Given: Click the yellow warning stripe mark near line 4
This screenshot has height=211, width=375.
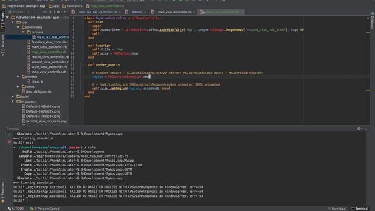Looking at the screenshot, I should (x=368, y=32).
